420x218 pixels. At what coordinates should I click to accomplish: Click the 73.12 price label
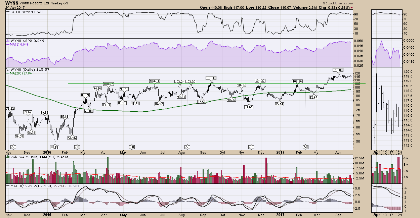(x=10, y=109)
